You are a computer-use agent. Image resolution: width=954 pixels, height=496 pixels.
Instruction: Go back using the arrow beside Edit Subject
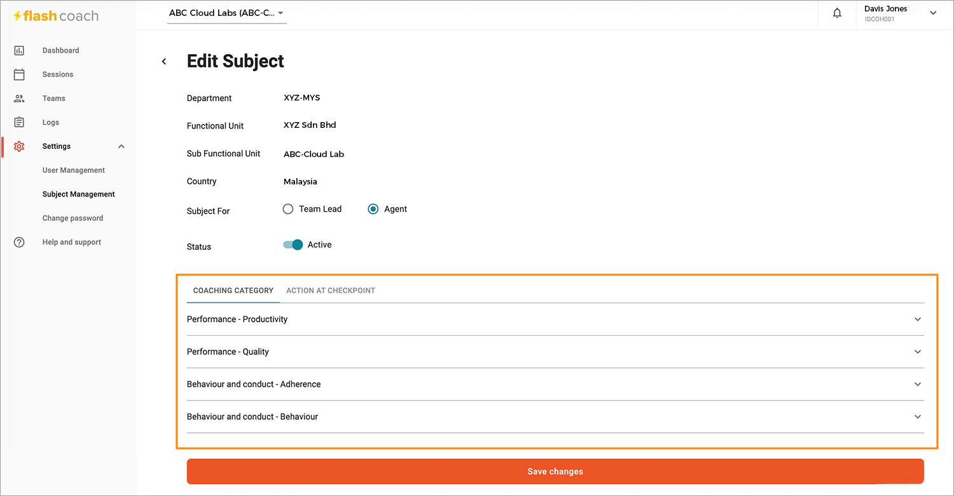coord(164,62)
